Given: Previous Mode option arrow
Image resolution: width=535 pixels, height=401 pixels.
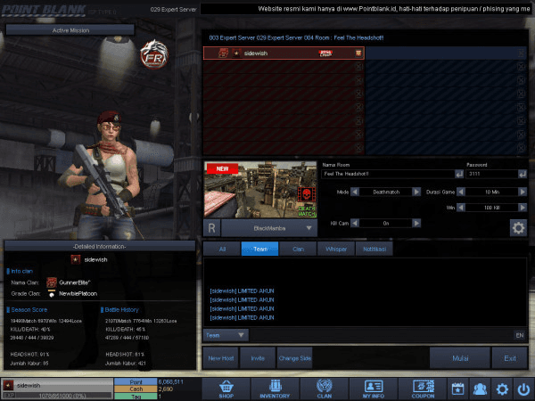Looking at the screenshot, I should pos(355,192).
